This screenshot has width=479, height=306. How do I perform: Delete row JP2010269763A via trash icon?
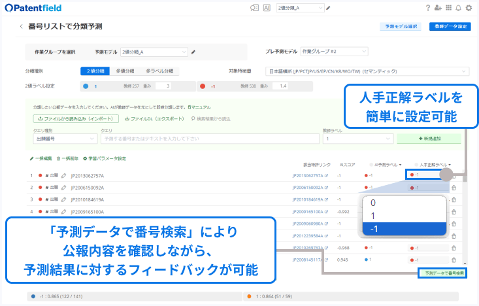pyautogui.click(x=454, y=248)
